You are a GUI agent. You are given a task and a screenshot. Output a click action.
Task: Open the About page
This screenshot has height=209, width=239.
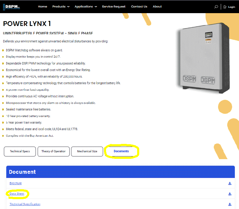tap(157, 7)
